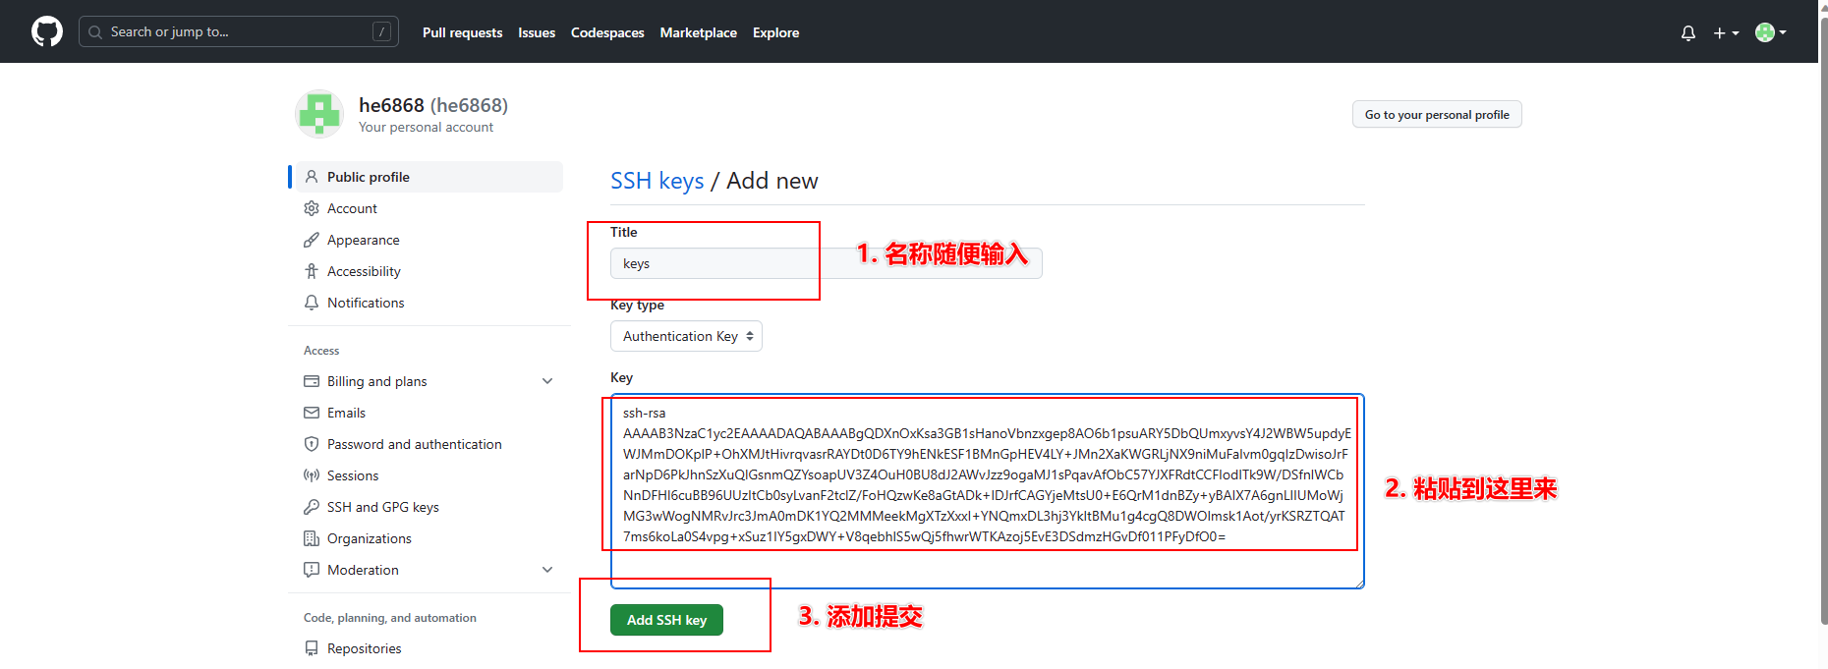This screenshot has width=1828, height=669.
Task: Click the slash shortcut hint in search
Action: (x=382, y=32)
